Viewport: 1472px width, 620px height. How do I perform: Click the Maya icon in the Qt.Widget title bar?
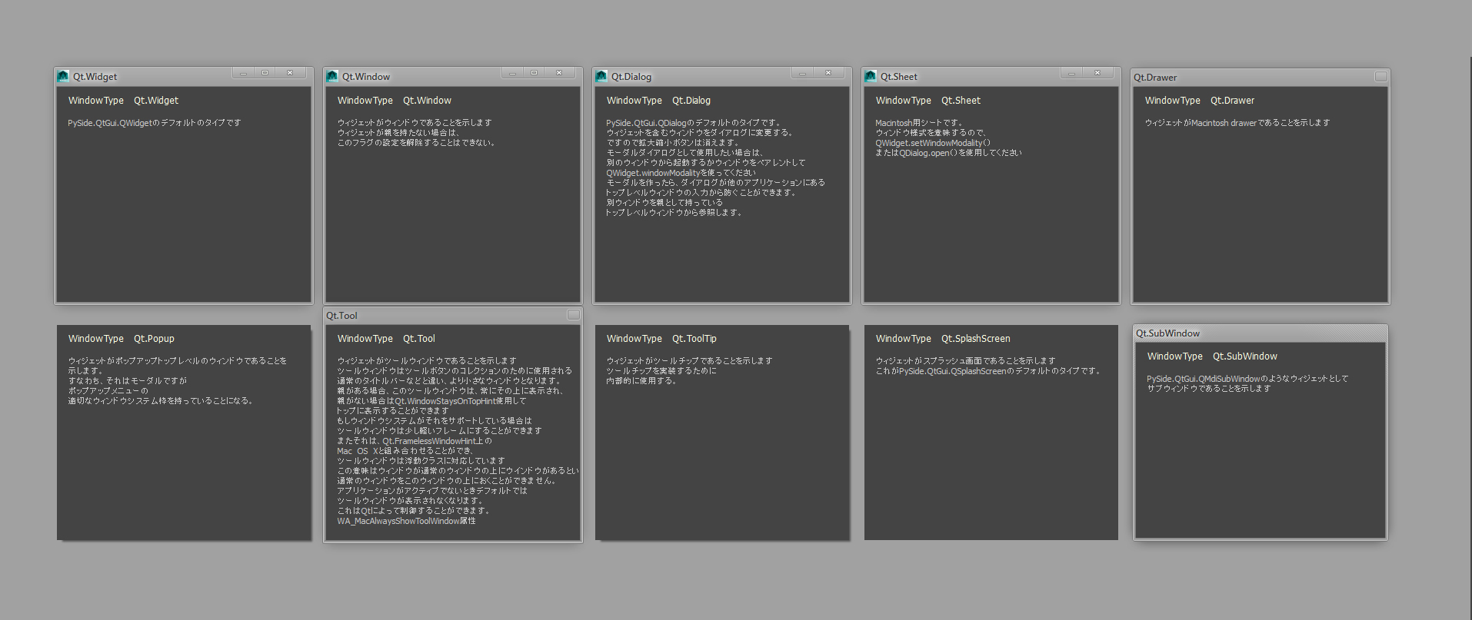(63, 77)
